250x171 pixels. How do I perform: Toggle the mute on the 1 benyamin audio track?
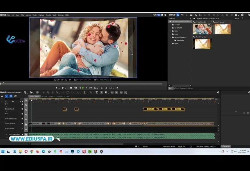(22, 134)
